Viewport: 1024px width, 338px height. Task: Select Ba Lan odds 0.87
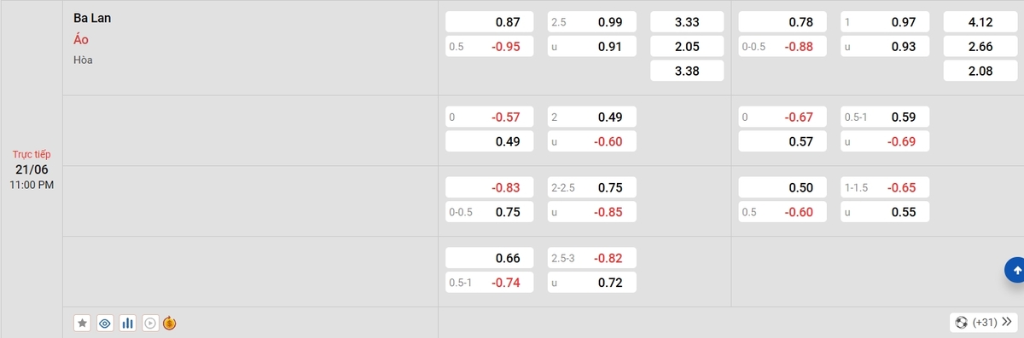[490, 22]
